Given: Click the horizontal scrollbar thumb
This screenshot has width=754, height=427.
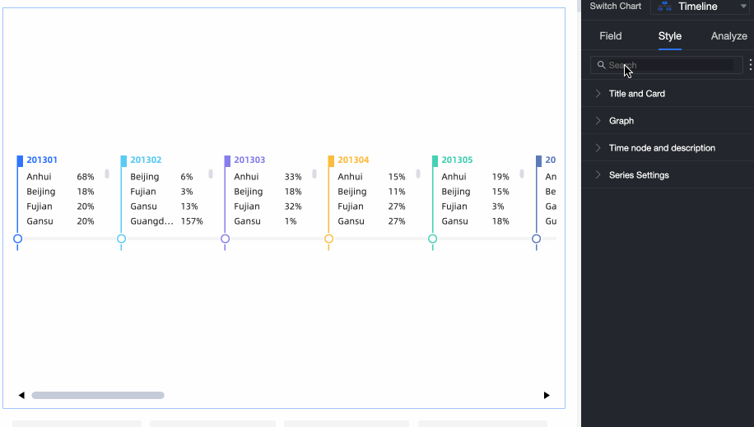Looking at the screenshot, I should [98, 396].
